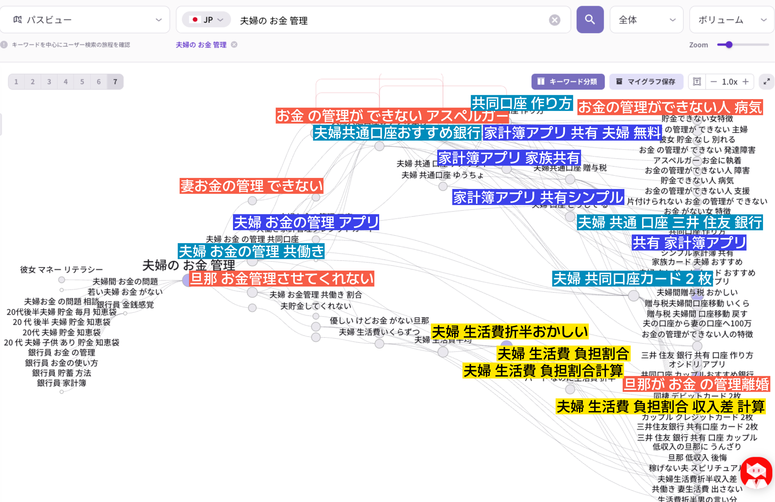Image resolution: width=775 pixels, height=502 pixels.
Task: Select the 夫貯金してくれない keyword
Action: point(316,306)
